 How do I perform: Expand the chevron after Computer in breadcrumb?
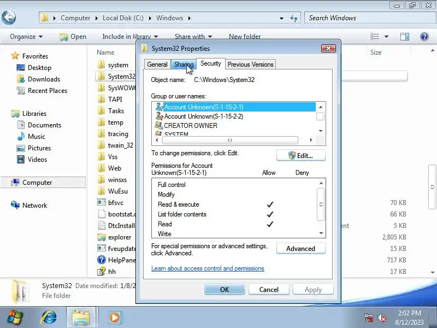point(97,18)
